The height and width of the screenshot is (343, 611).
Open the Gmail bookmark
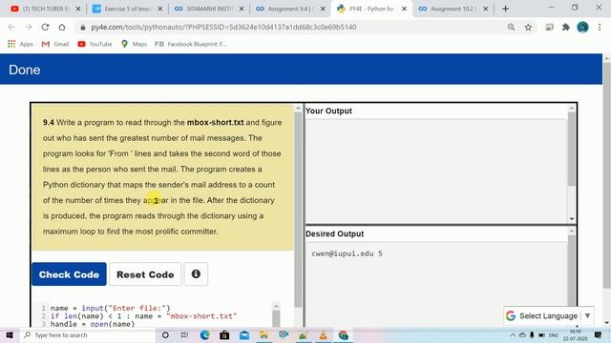point(55,44)
